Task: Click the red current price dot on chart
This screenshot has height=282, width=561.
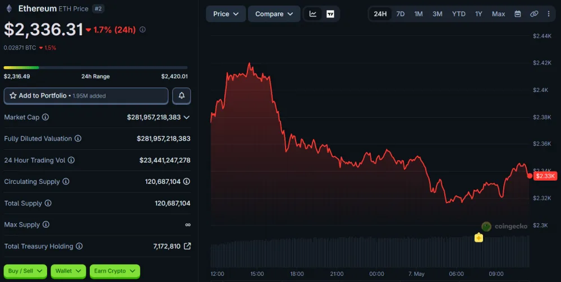Action: 530,175
